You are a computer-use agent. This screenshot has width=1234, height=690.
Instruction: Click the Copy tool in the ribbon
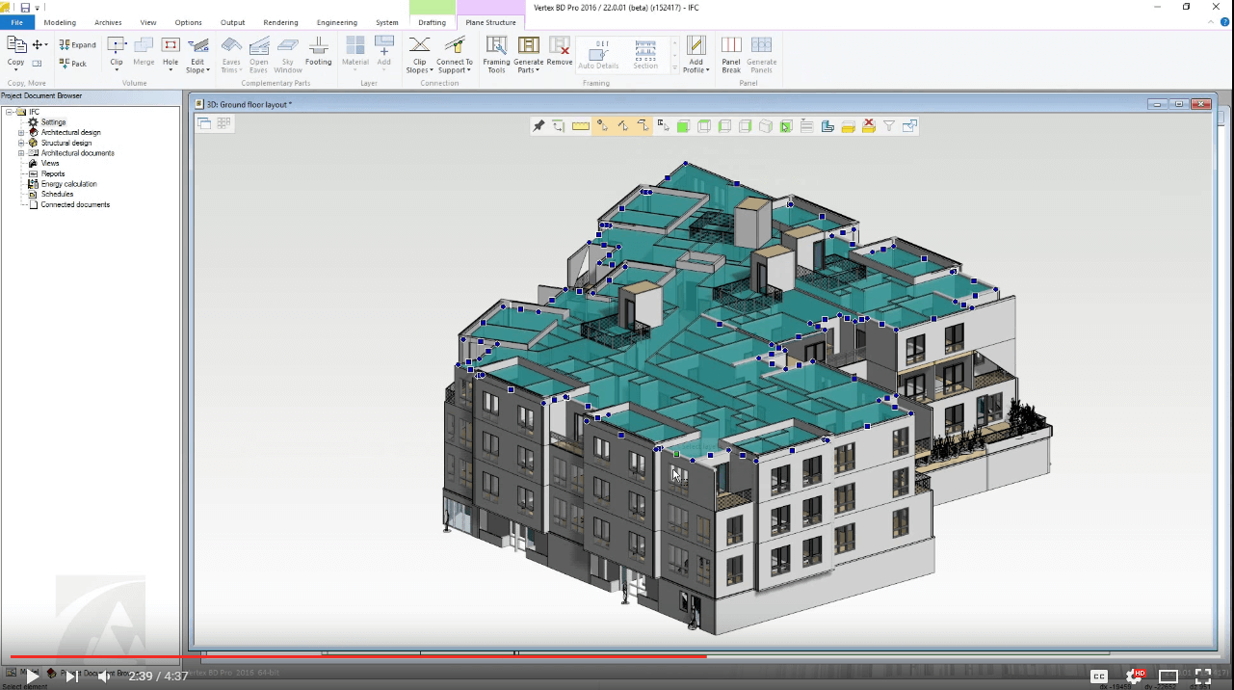16,51
